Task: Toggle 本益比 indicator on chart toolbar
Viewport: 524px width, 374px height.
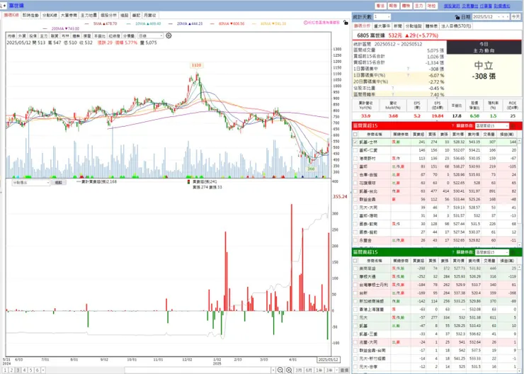Action: 99,35
